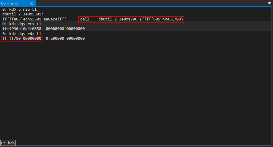Screen dimensions: 273x147
Task: Click the '0: kd>' prompt label
Action: [8, 143]
